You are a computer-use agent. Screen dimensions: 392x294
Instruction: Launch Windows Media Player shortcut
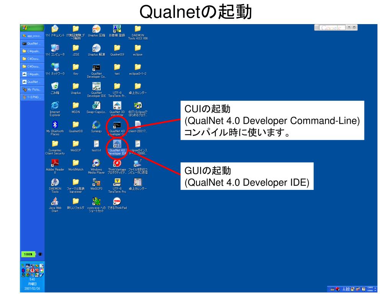pos(96,167)
